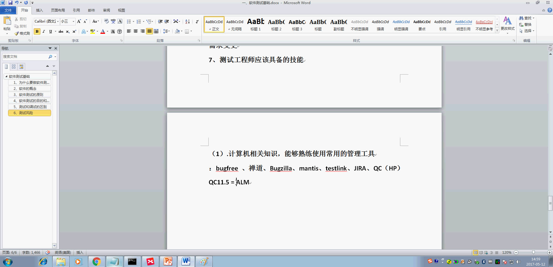This screenshot has width=553, height=267.
Task: Open the line spacing dropdown
Action: coord(167,31)
